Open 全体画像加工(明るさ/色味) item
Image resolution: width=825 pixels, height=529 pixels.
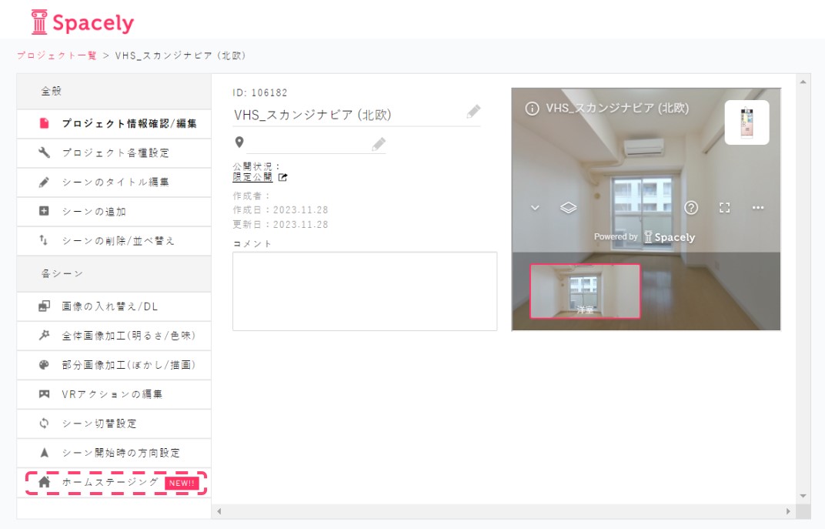pyautogui.click(x=114, y=336)
